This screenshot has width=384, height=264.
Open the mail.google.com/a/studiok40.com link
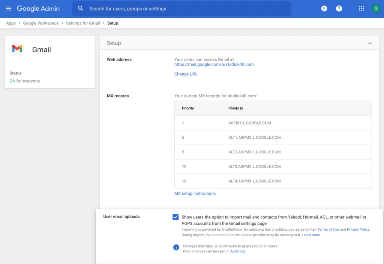pyautogui.click(x=214, y=64)
